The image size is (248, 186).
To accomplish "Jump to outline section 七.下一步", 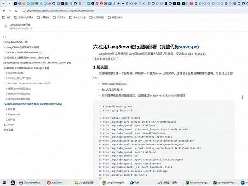I will click(x=9, y=124).
